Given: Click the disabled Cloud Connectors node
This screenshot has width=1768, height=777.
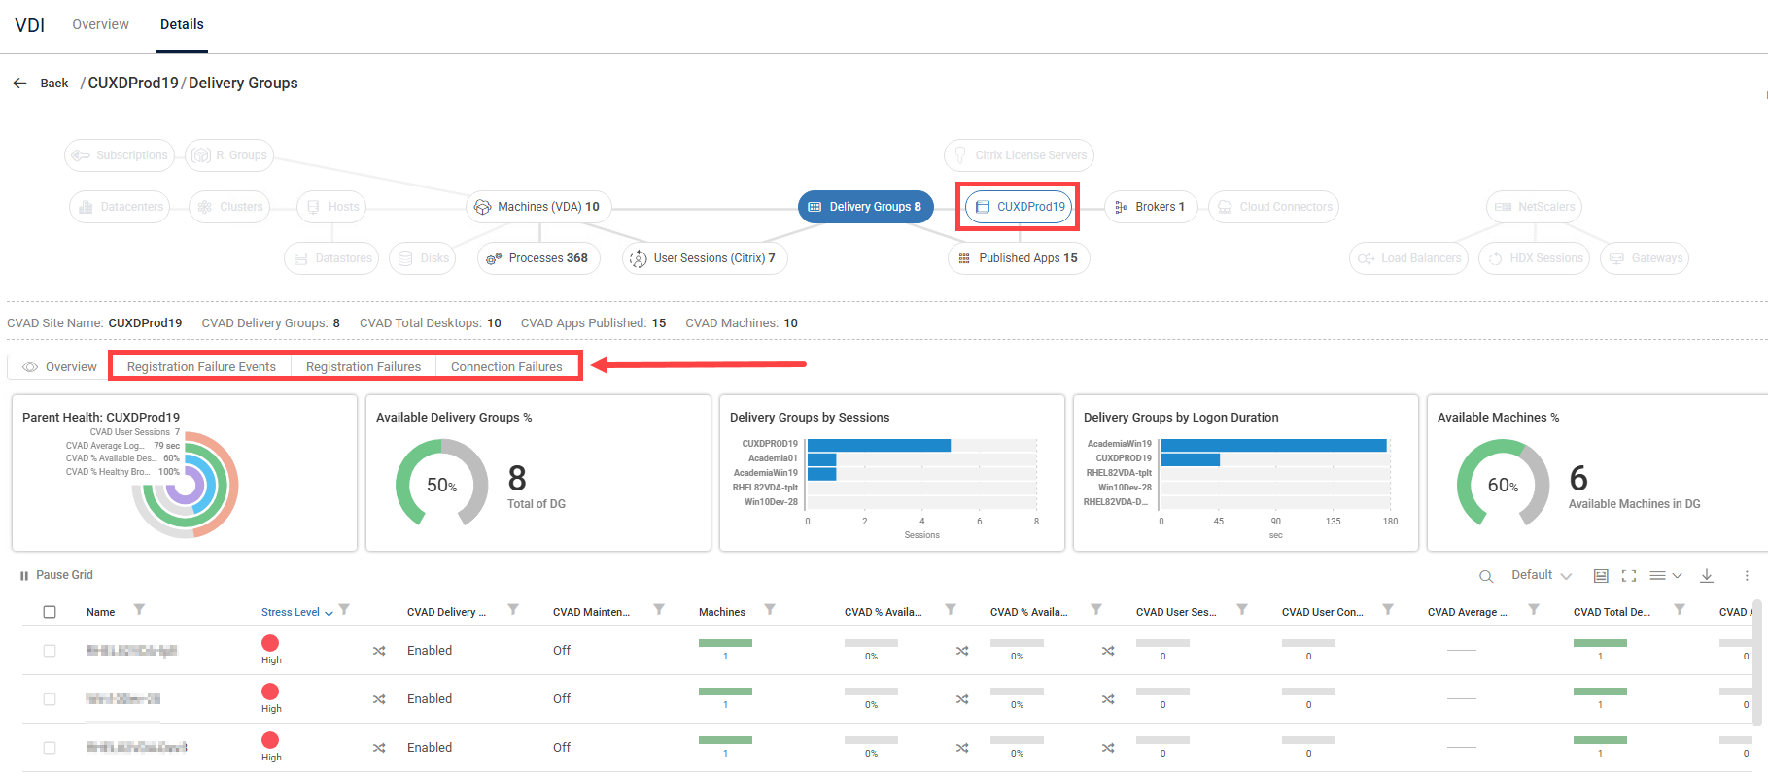Looking at the screenshot, I should click(x=1273, y=207).
